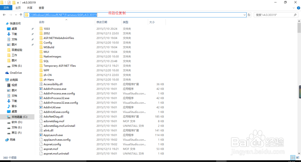Select the AddInUtil.exe application icon
This screenshot has height=162, width=301.
(x=41, y=107)
